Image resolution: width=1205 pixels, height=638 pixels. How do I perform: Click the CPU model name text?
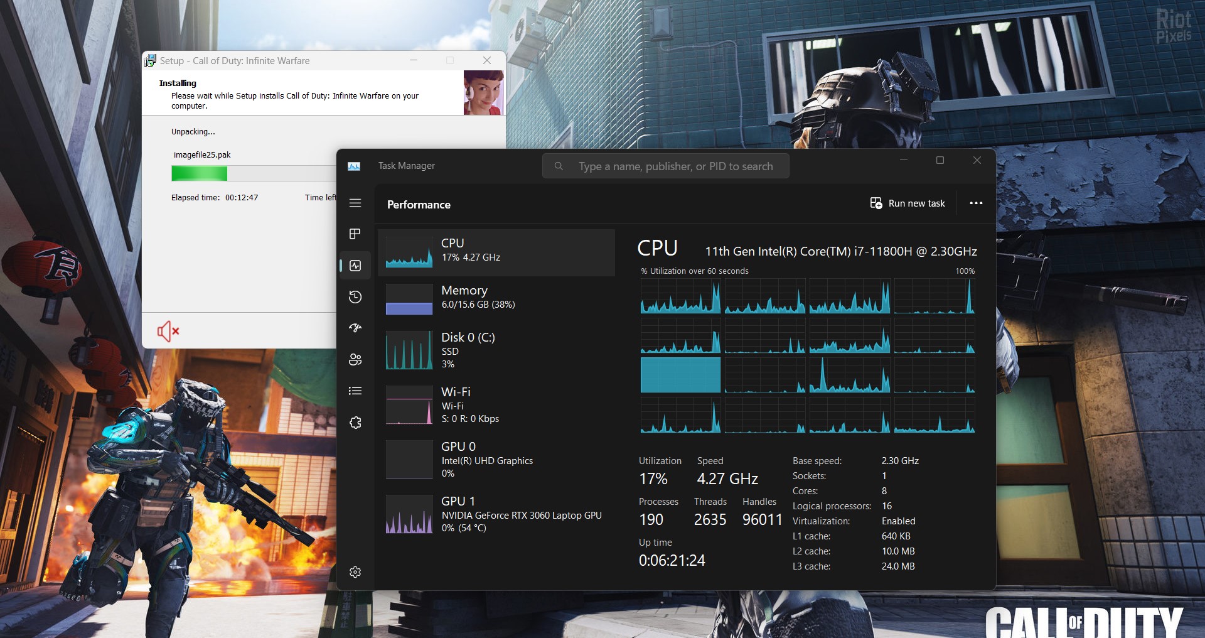(841, 251)
